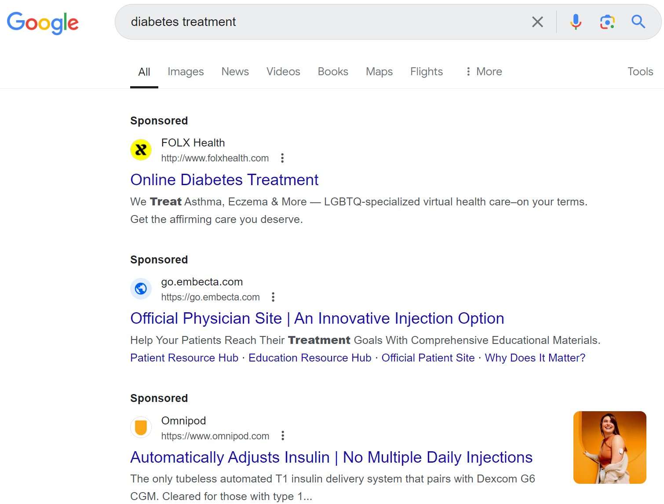The height and width of the screenshot is (504, 664).
Task: Open the three-dot menu beside go.embecta.com
Action: 273,297
